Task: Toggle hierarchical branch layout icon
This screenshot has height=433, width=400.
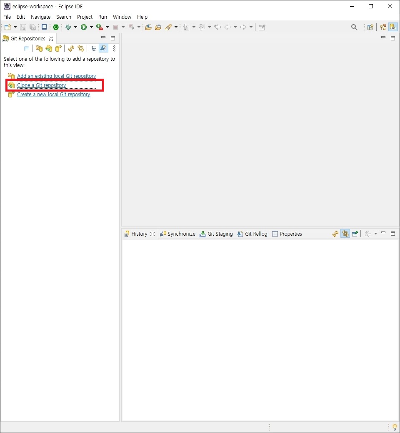Action: [x=94, y=49]
